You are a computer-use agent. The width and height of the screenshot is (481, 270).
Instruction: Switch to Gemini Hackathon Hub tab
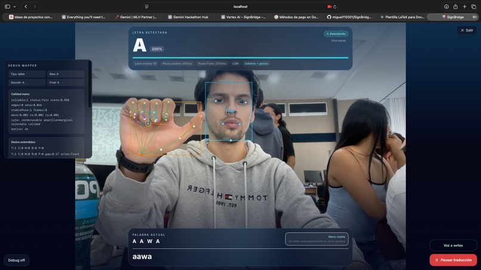coord(189,17)
